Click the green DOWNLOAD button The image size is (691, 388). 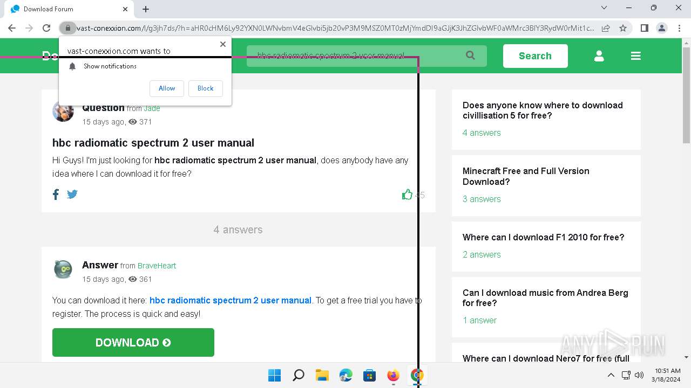tap(133, 342)
